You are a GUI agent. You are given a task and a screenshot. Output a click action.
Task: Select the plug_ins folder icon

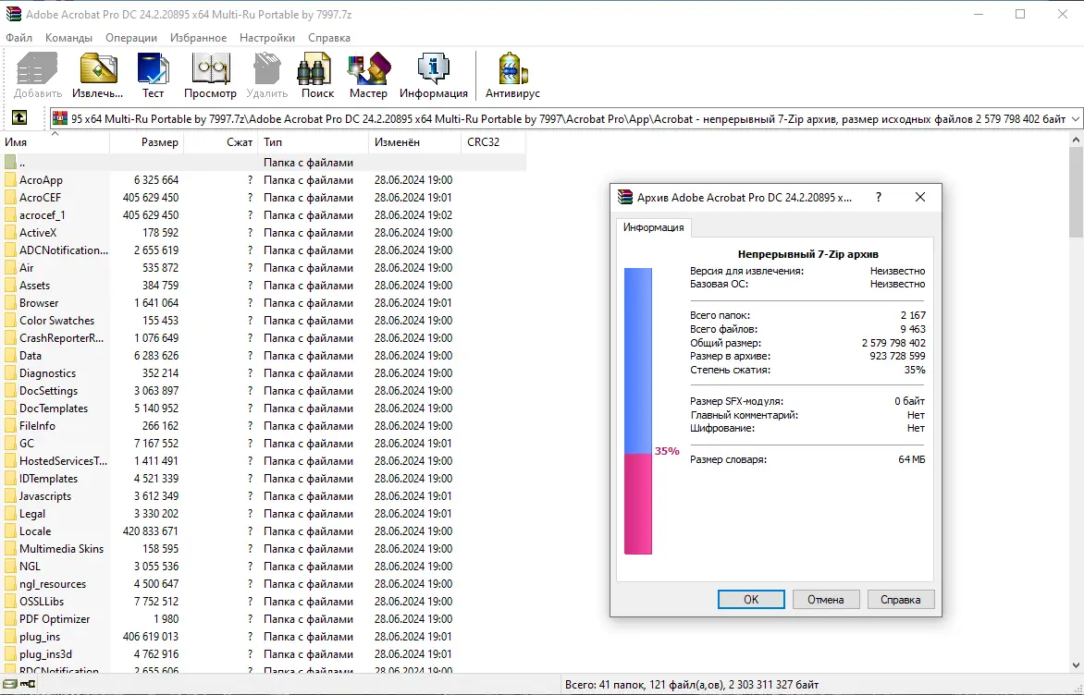(10, 636)
